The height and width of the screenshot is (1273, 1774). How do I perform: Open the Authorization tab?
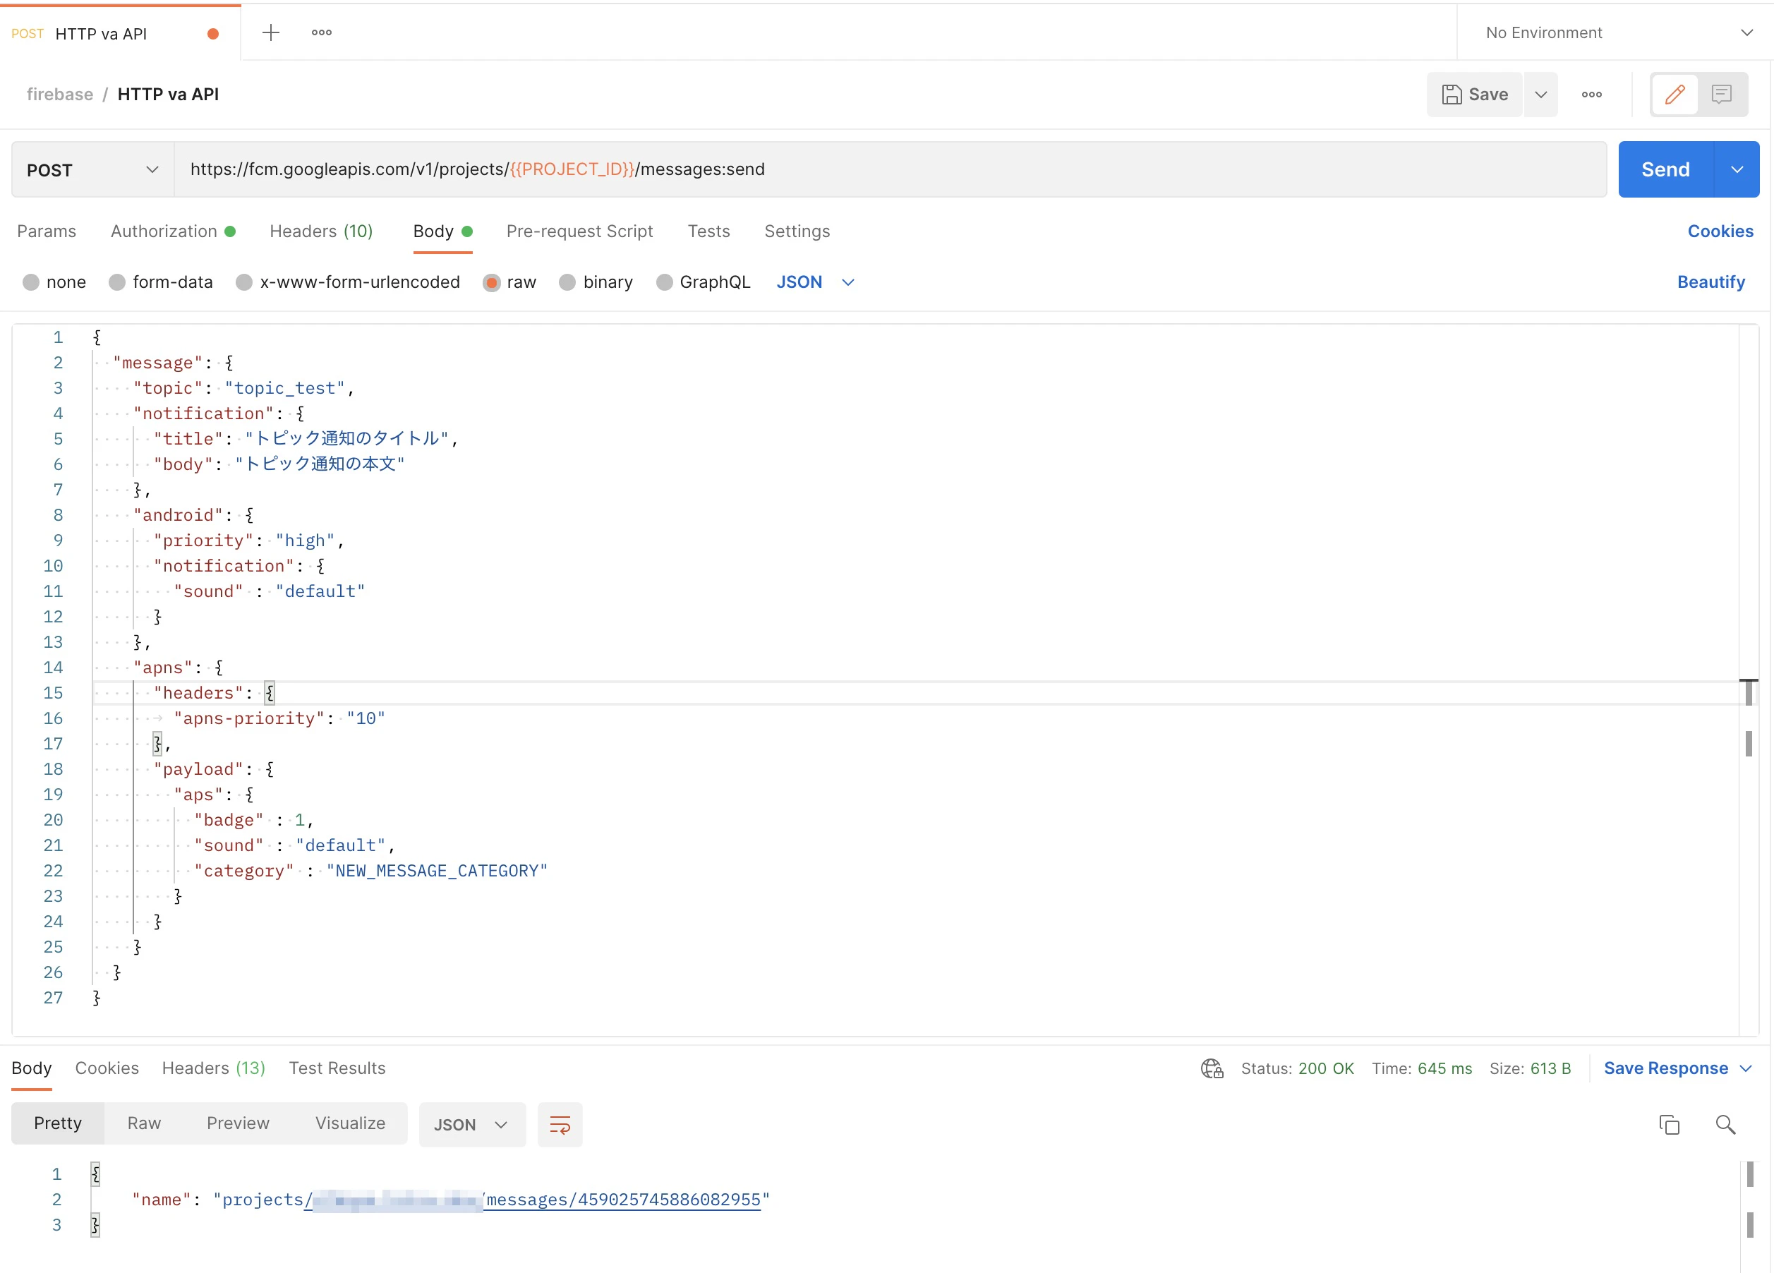173,231
